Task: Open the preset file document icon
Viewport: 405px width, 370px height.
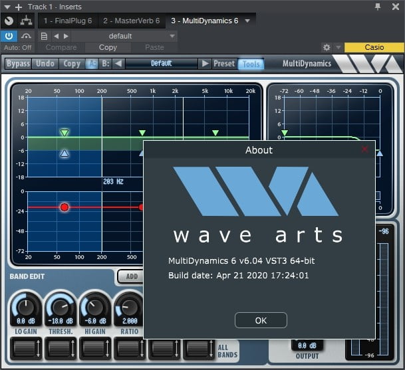Action: pos(44,36)
